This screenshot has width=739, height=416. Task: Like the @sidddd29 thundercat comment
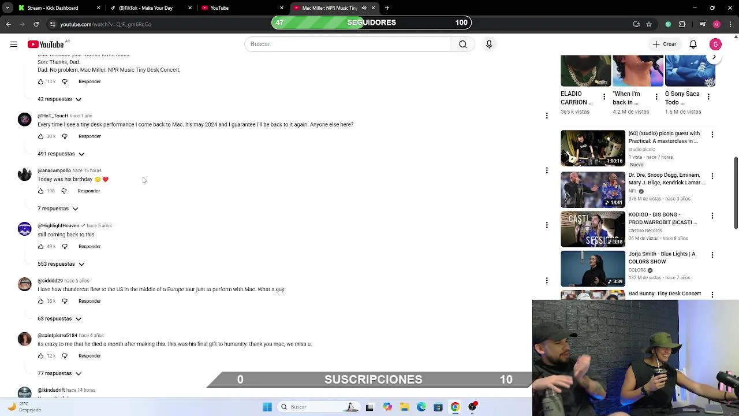click(x=40, y=301)
